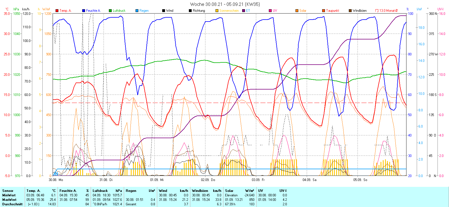This screenshot has height=207, width=449.
Task: Click the '31.08. 07:54' humidity maximum time
Action: coord(68,200)
